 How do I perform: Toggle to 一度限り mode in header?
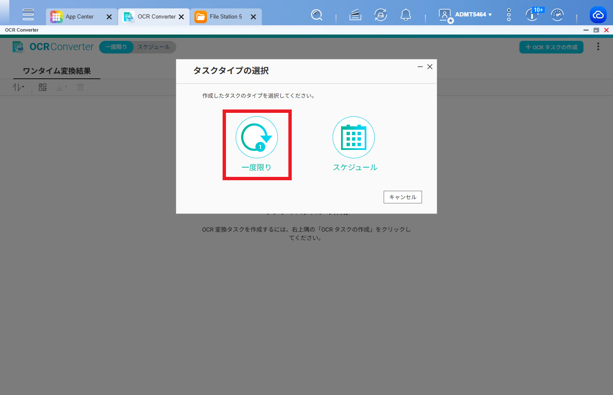click(x=116, y=47)
